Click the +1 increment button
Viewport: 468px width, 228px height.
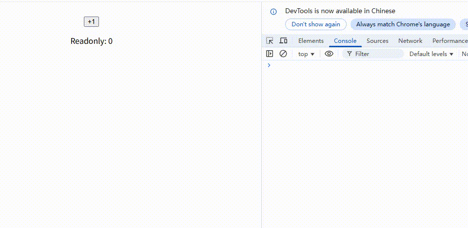[x=91, y=22]
